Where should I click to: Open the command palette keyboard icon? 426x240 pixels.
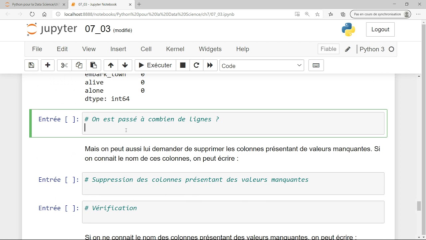pyautogui.click(x=316, y=65)
